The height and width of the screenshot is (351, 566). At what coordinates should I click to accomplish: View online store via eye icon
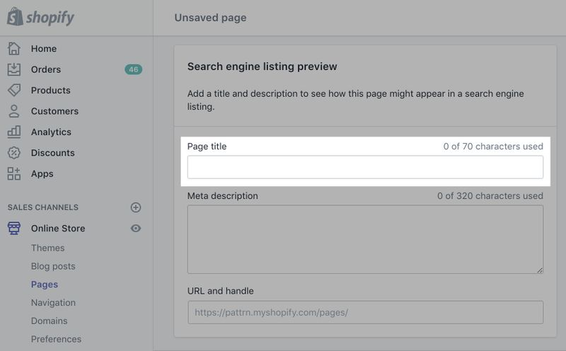click(136, 228)
